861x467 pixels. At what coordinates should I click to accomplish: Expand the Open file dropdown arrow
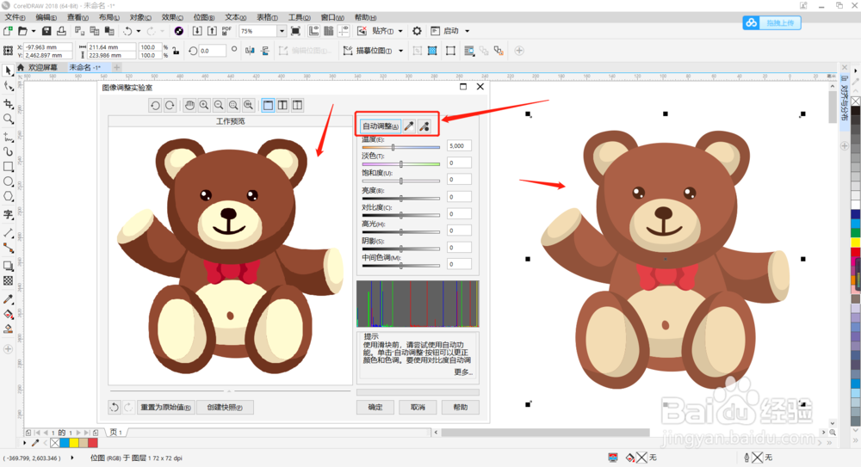click(34, 31)
